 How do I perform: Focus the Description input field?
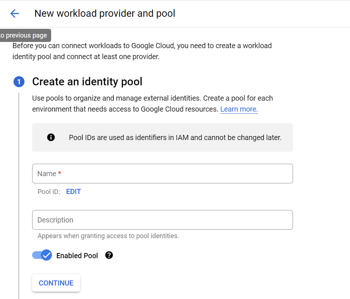162,220
